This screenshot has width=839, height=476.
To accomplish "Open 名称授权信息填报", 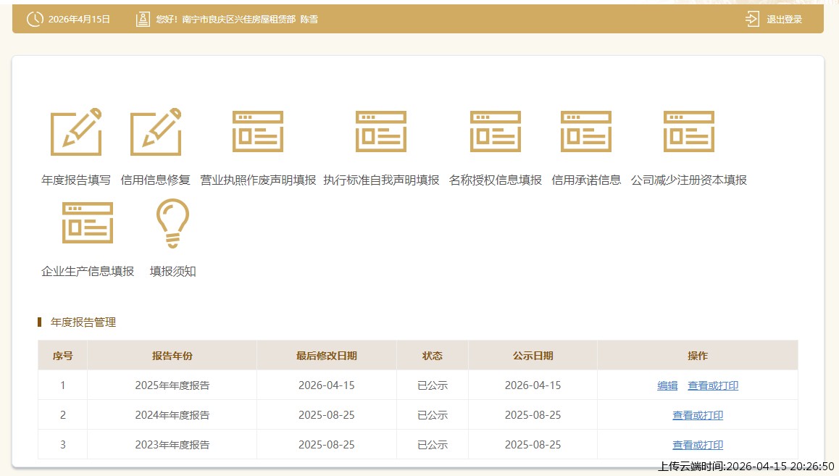I will (496, 132).
